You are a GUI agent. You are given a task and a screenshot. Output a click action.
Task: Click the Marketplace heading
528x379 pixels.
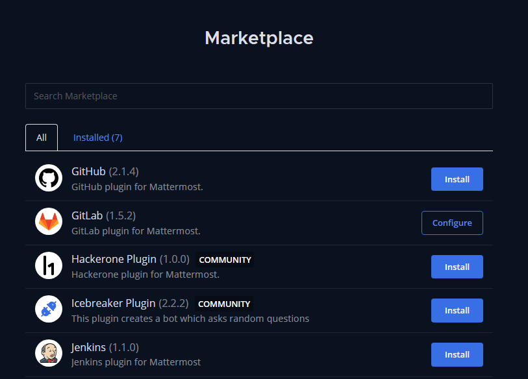point(259,38)
